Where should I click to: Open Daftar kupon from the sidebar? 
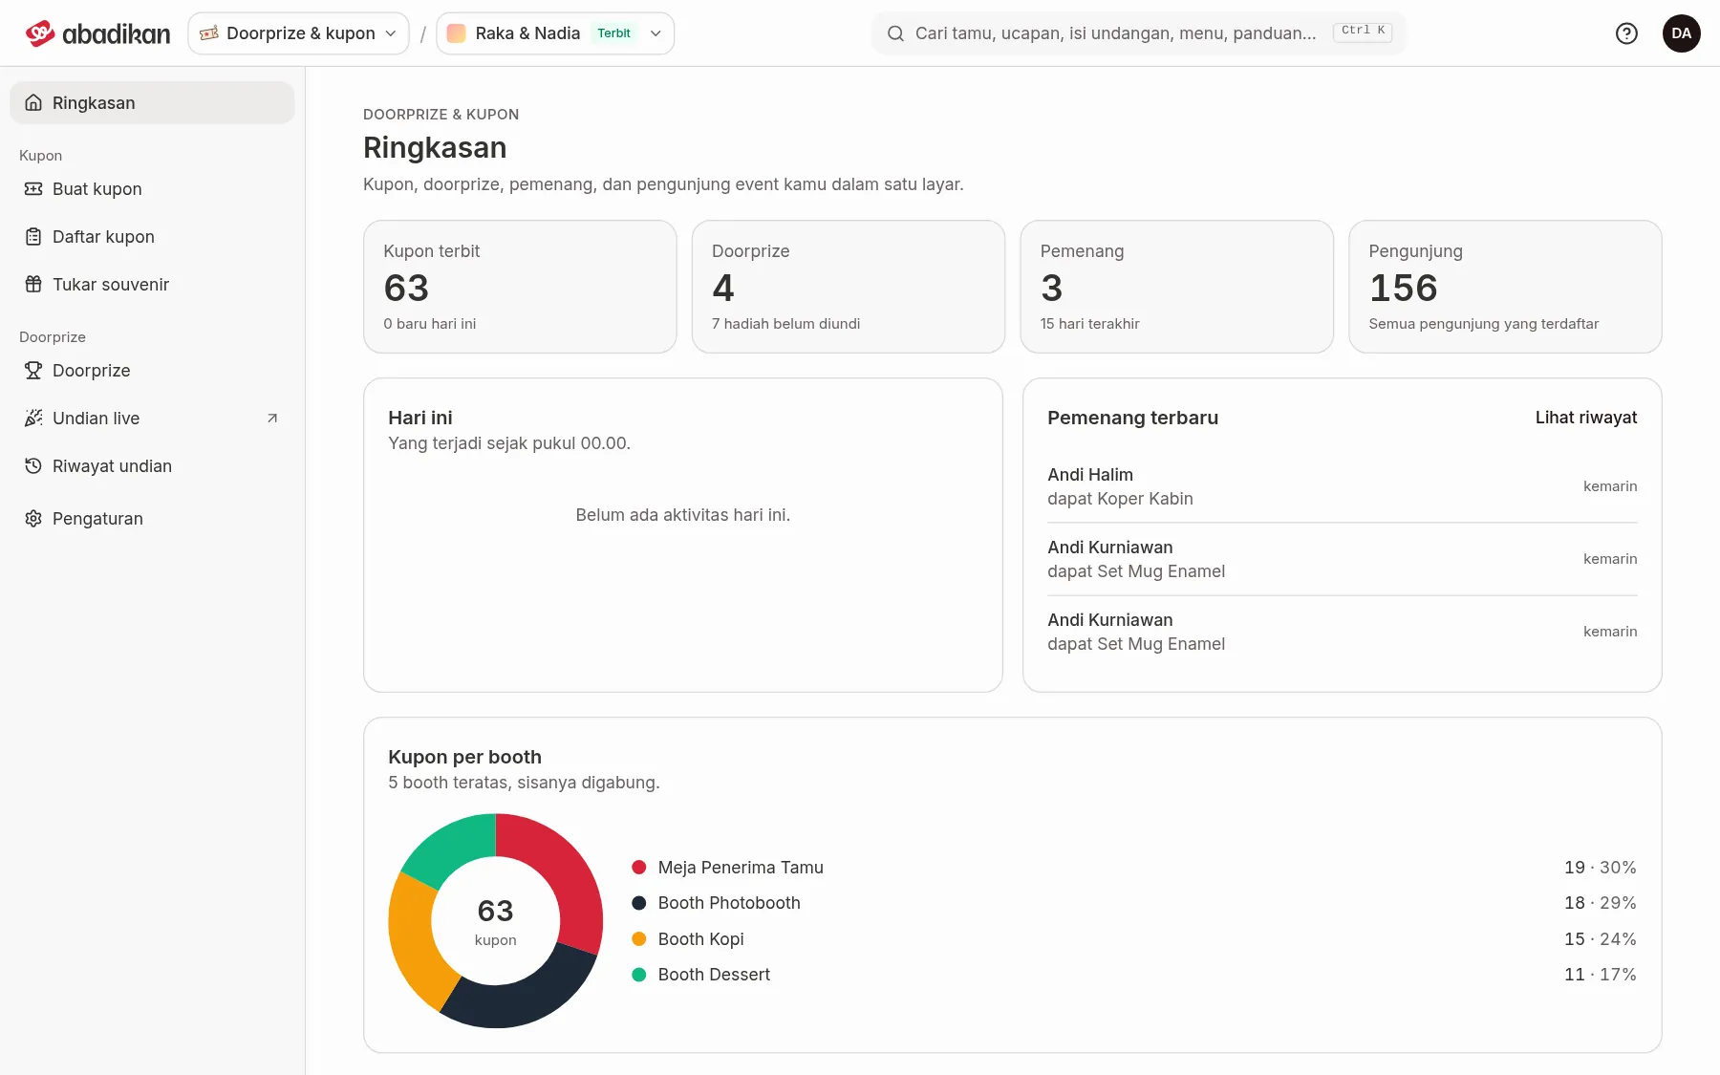tap(152, 237)
